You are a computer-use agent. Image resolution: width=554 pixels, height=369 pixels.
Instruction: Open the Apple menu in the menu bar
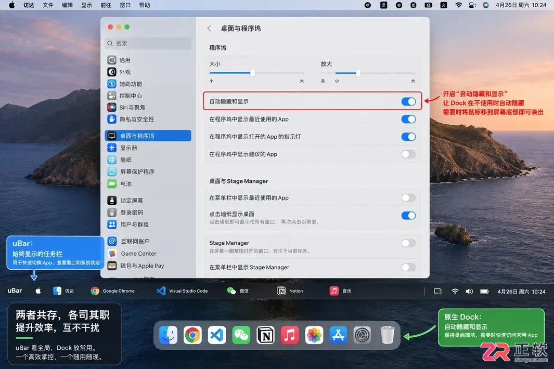[11, 5]
